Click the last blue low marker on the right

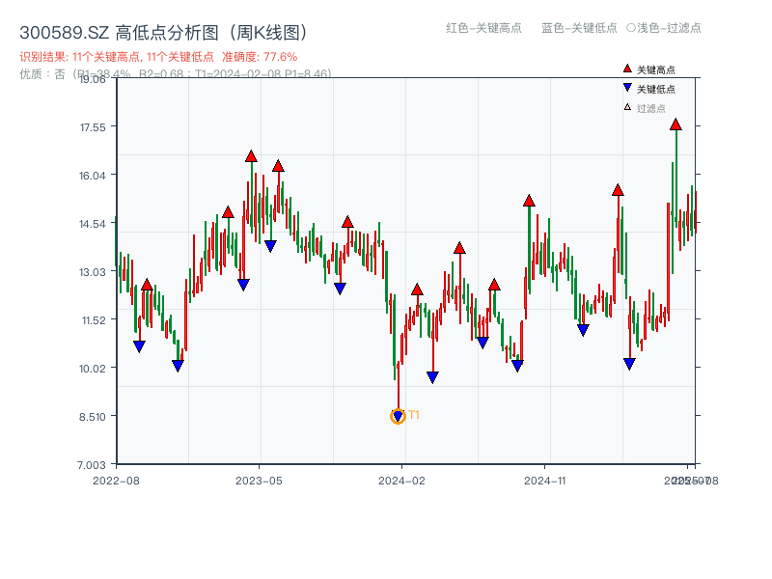[x=629, y=364]
